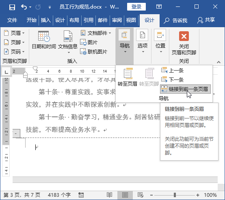225x200 pixels.
Task: Switch to the 布局 tab
Action: tap(74, 20)
